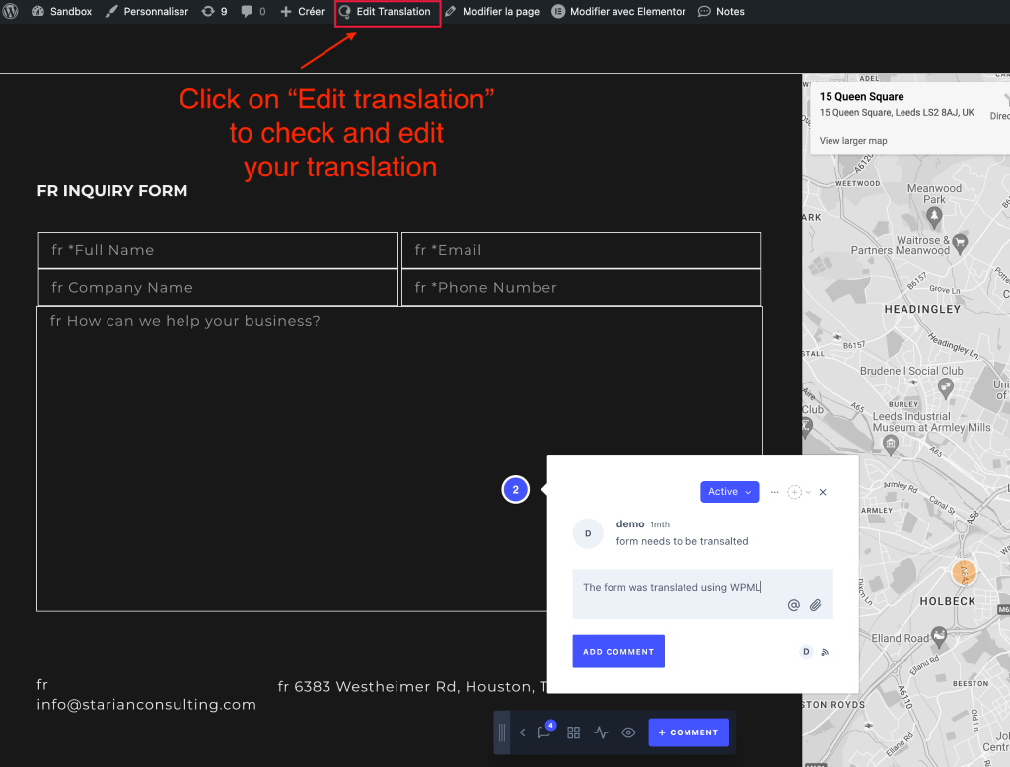Toggle the preview eye icon in the toolbar
Image resolution: width=1010 pixels, height=767 pixels.
point(628,733)
